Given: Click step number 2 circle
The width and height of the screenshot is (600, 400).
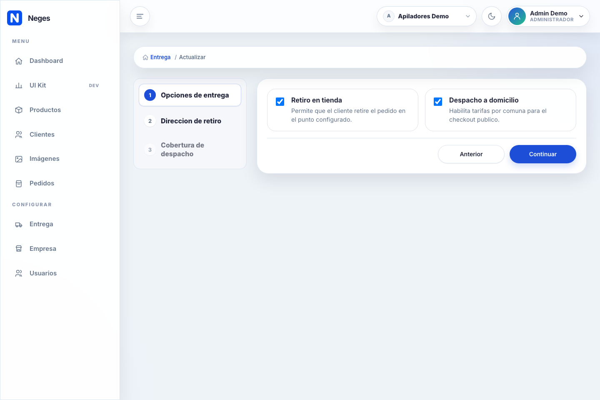Looking at the screenshot, I should pos(150,121).
